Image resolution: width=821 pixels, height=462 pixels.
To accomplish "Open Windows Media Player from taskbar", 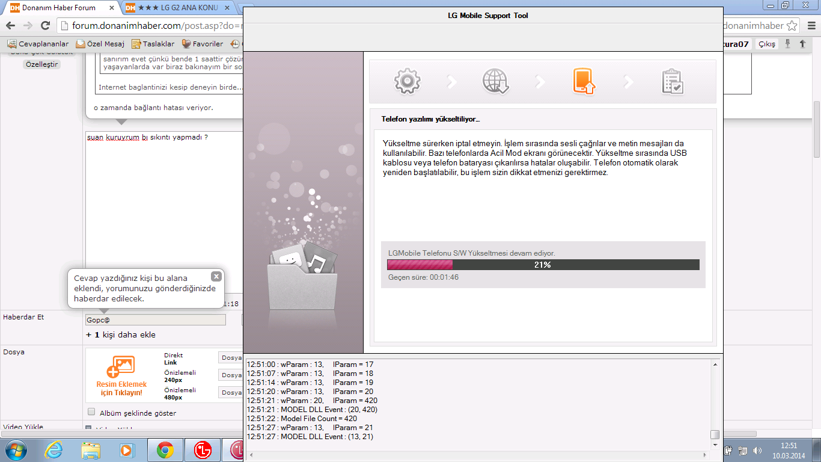I will pyautogui.click(x=126, y=450).
